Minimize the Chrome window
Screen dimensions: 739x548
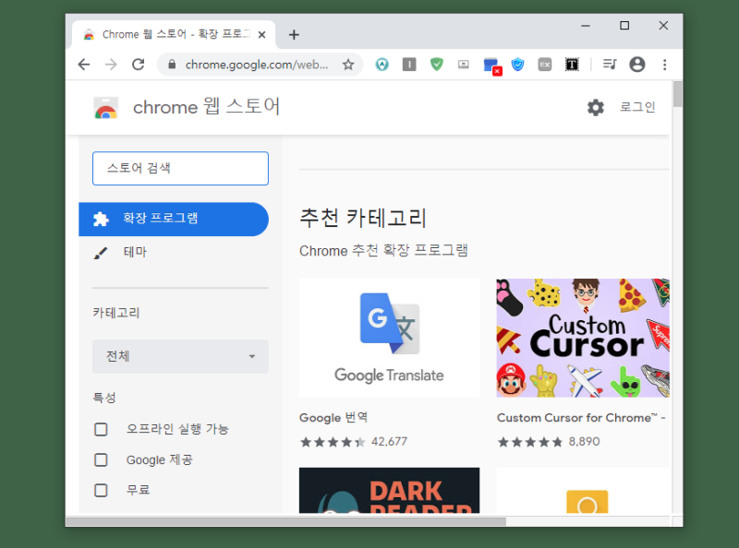tap(586, 26)
